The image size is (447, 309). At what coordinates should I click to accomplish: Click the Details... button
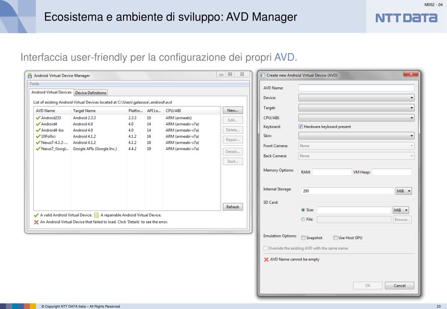coord(232,152)
